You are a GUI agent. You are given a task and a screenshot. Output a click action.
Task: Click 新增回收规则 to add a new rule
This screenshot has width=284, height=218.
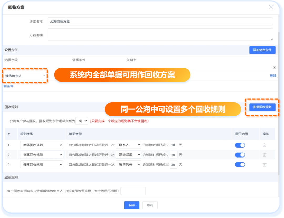click(262, 107)
